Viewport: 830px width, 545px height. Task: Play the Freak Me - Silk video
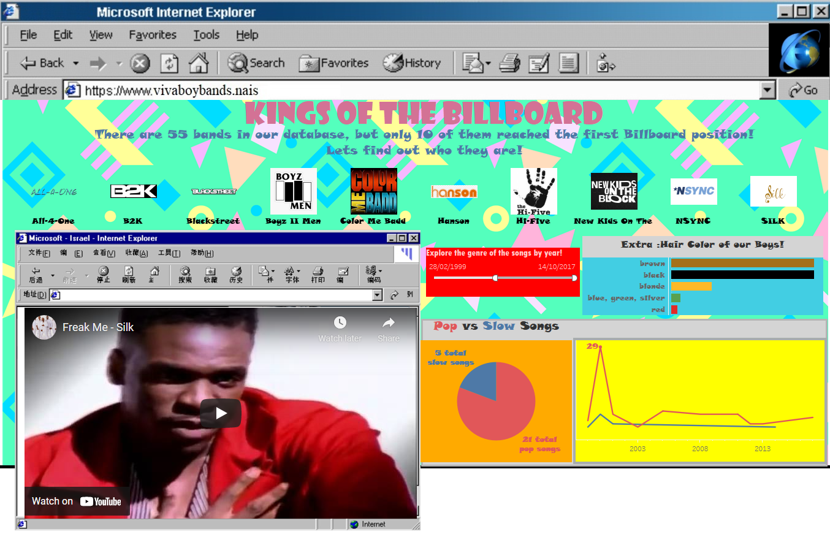click(x=221, y=413)
